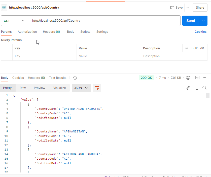This screenshot has width=211, height=177.
Task: Click the floppy disk Save icon
Action: (172, 8)
